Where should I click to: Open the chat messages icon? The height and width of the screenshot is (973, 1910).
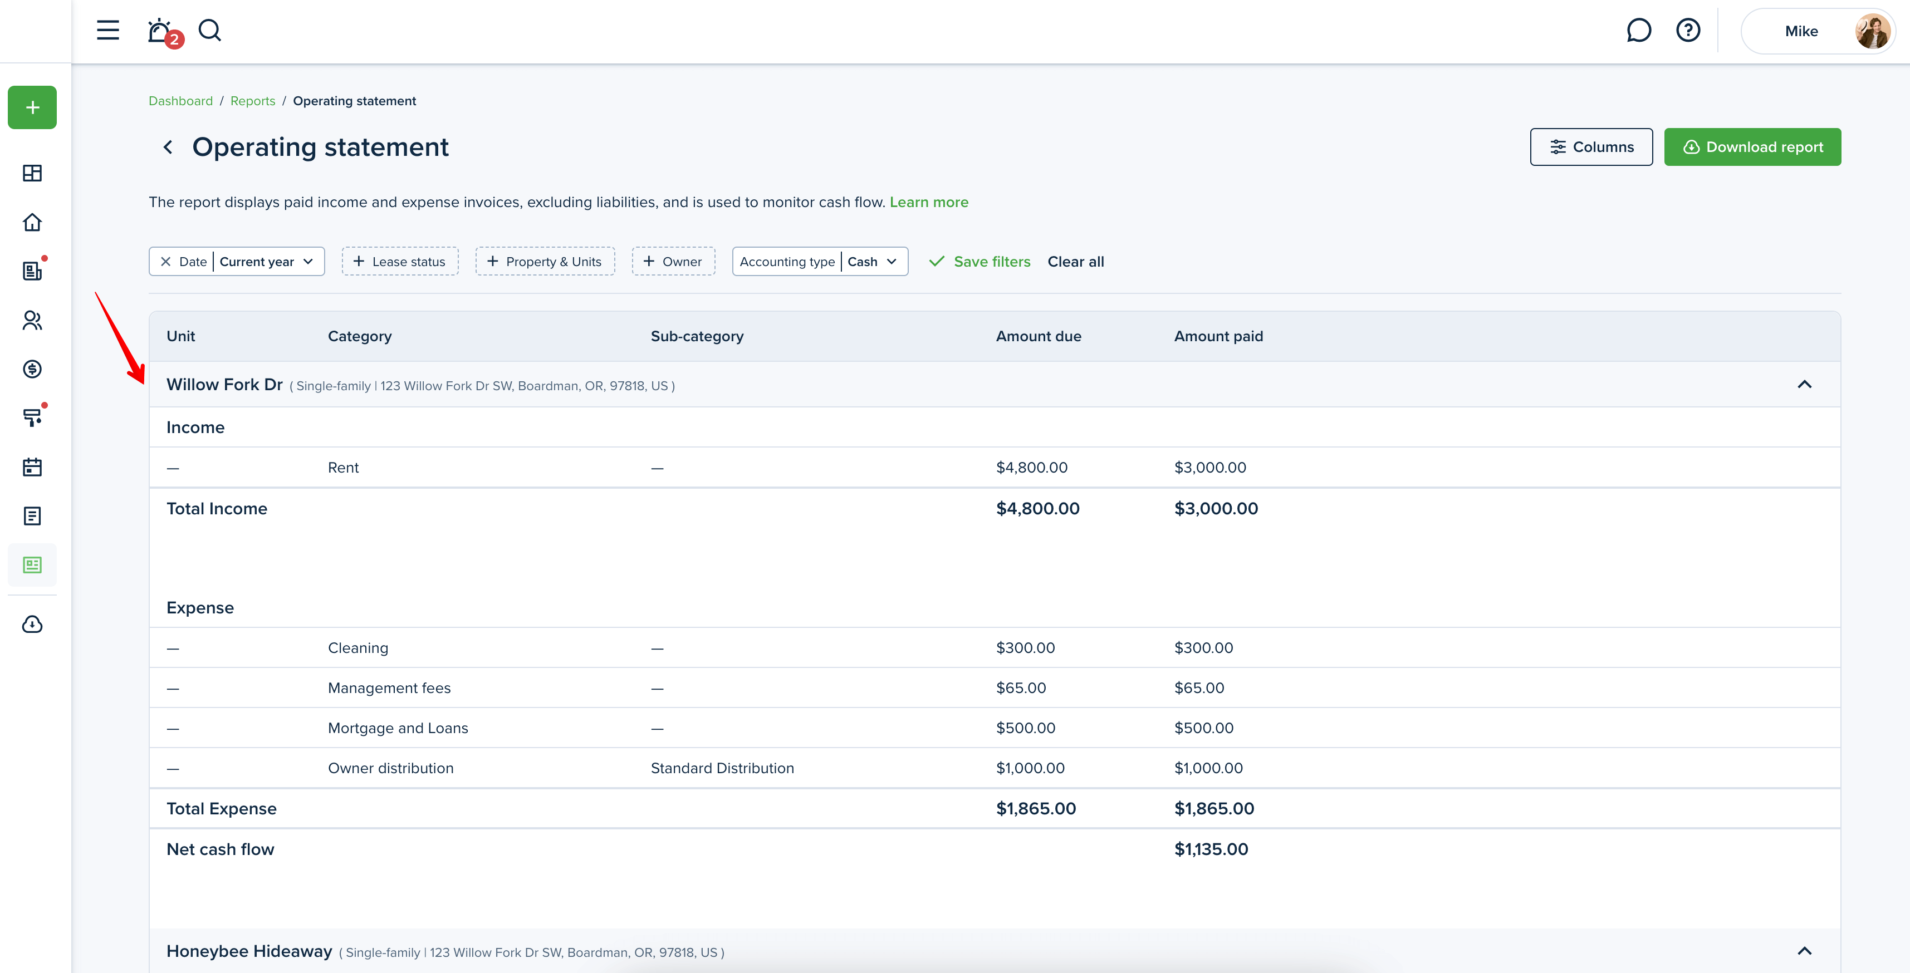[x=1639, y=31]
